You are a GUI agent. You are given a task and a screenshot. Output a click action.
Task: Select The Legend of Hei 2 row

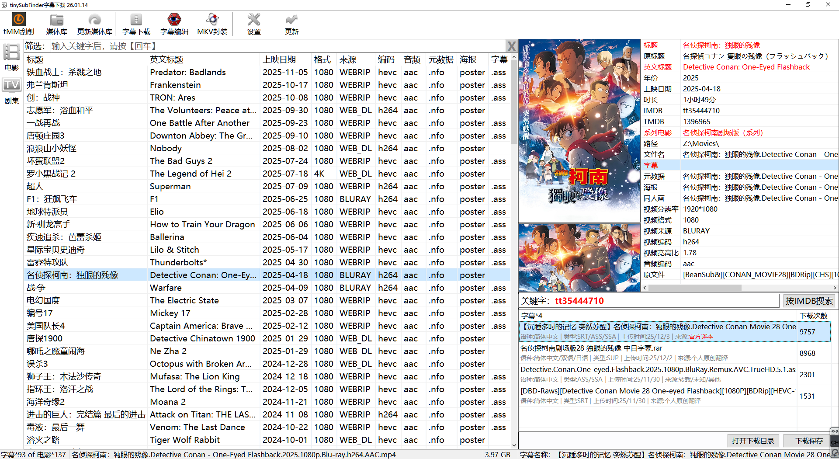[267, 174]
